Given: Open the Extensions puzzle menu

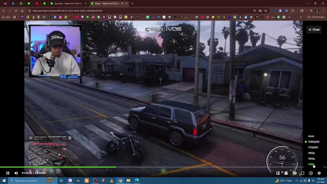Looking at the screenshot, I should (x=293, y=11).
